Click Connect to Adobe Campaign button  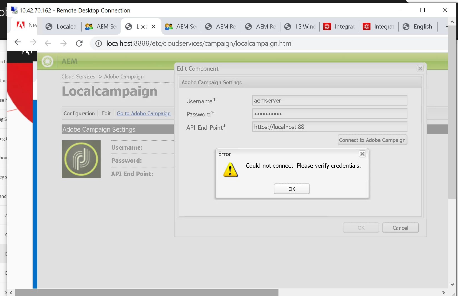tap(372, 140)
